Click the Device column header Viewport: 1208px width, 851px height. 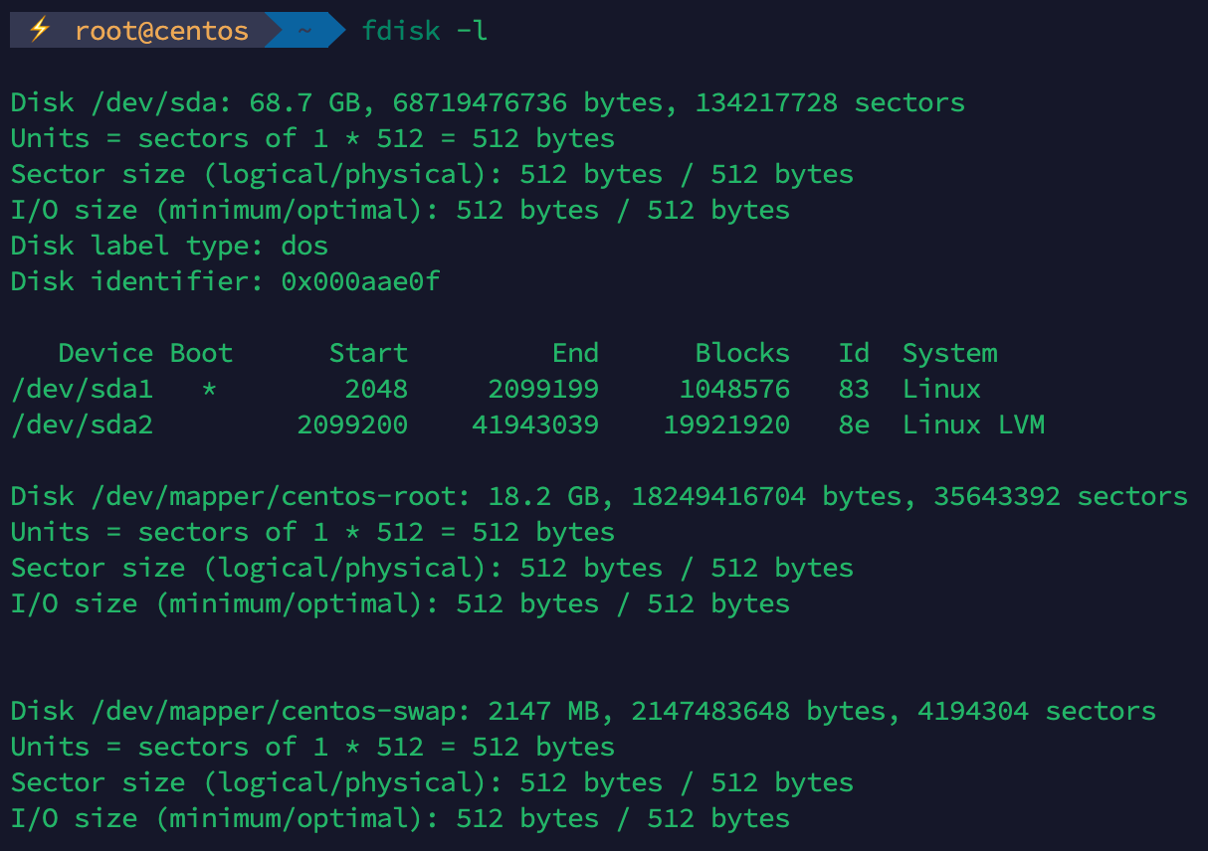coord(105,353)
